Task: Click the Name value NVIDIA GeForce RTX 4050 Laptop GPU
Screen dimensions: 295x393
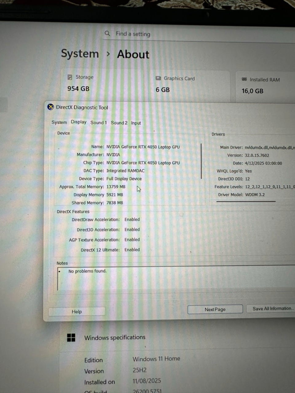Action: click(143, 147)
